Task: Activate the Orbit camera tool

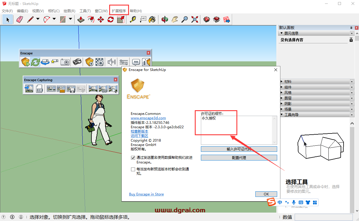Action: (165, 19)
